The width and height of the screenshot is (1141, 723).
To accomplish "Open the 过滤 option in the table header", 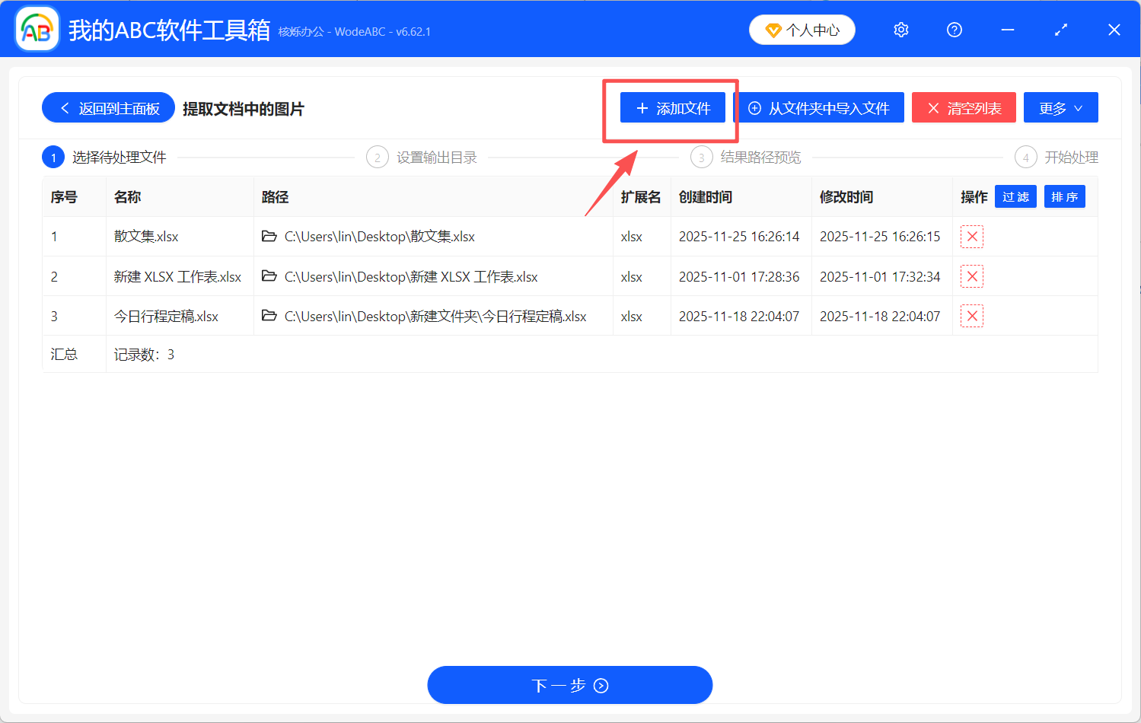I will pos(1015,196).
